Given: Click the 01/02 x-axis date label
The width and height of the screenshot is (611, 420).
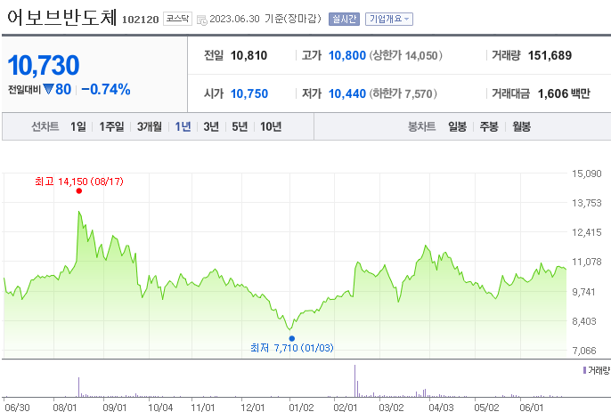Looking at the screenshot, I should pos(301,408).
